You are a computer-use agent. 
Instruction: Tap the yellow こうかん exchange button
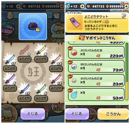click(113, 114)
